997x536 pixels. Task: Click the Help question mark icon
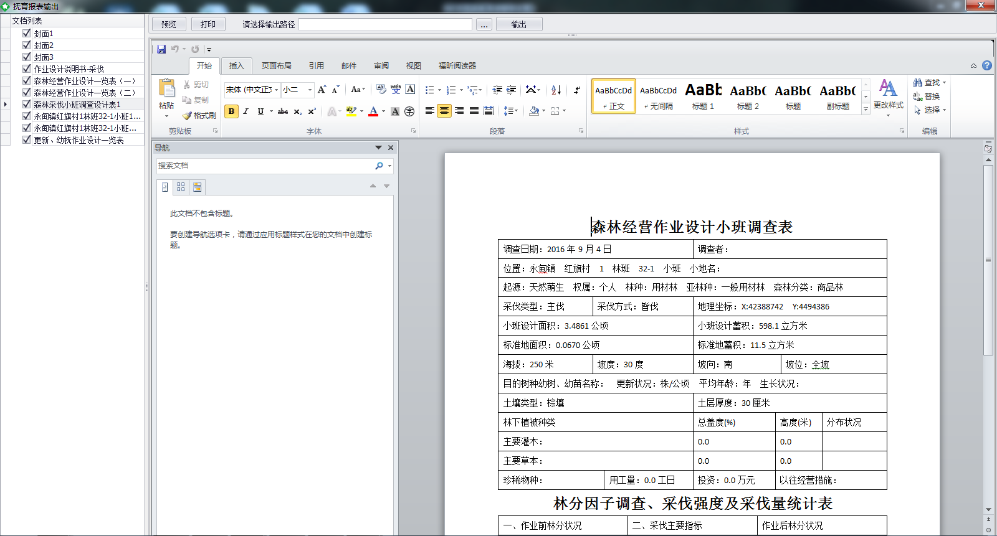[x=987, y=65]
